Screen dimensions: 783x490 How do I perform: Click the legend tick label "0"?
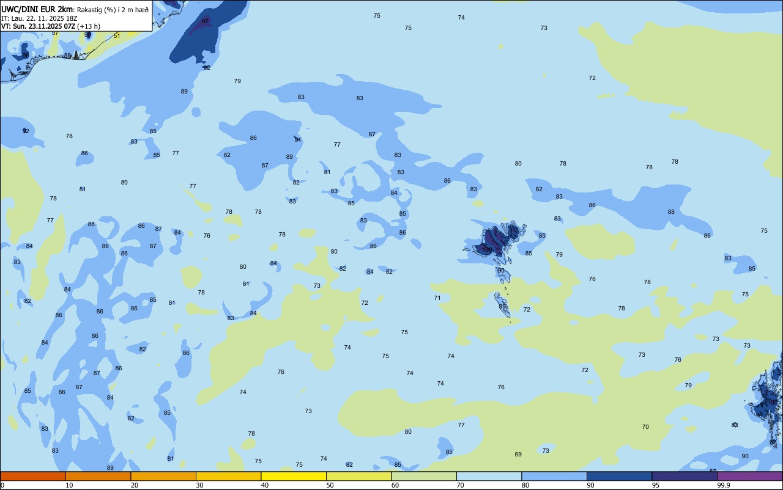(x=2, y=485)
